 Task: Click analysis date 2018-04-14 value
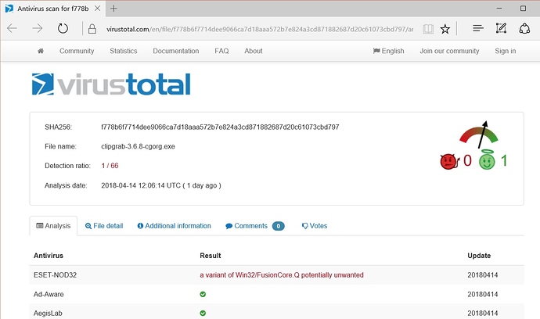pos(161,185)
